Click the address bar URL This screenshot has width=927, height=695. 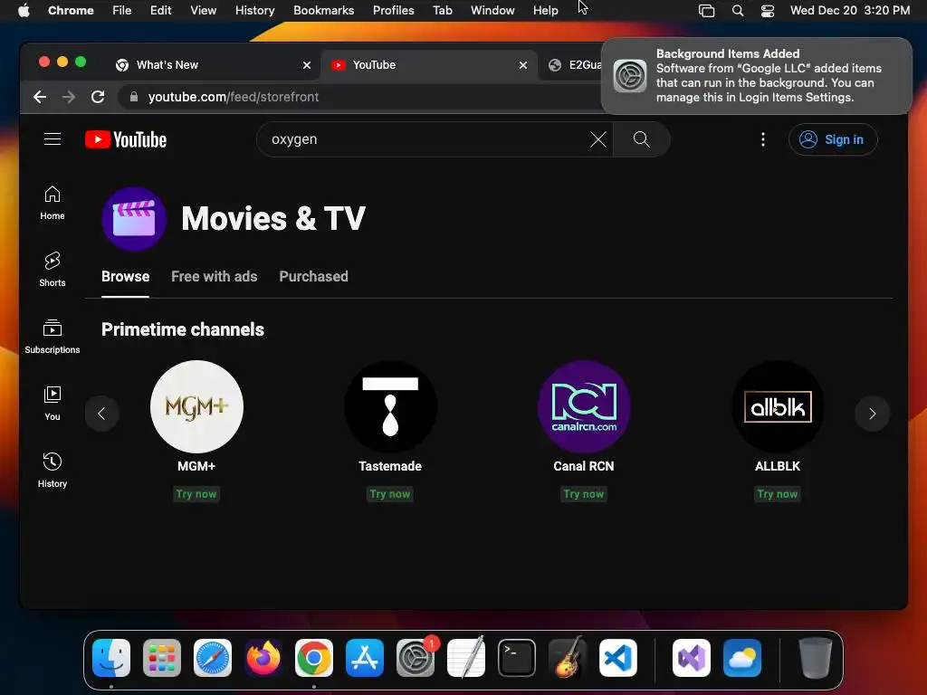233,97
